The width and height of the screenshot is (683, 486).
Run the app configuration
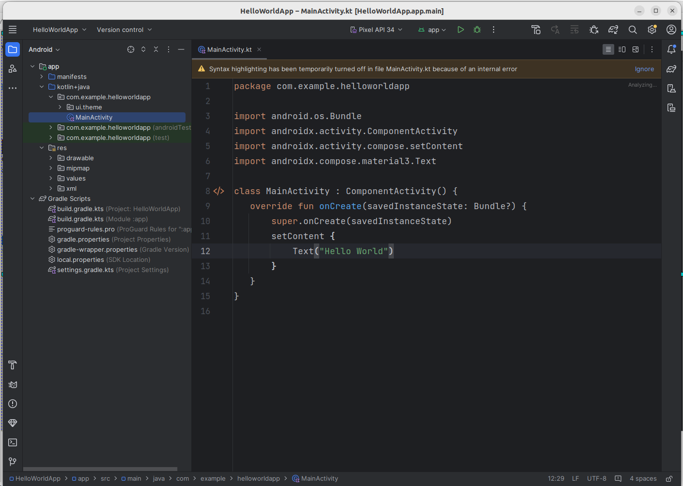(x=461, y=30)
